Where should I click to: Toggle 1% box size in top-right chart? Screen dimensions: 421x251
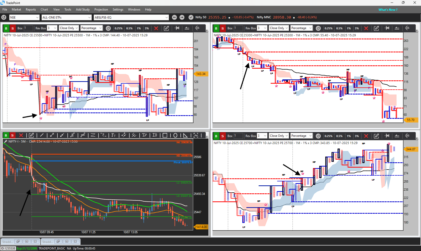pos(349,28)
